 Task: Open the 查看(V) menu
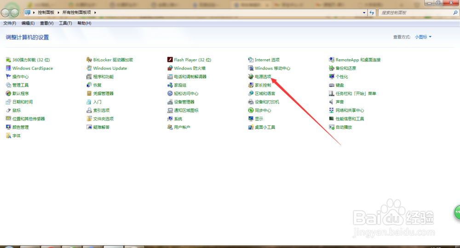click(x=46, y=23)
